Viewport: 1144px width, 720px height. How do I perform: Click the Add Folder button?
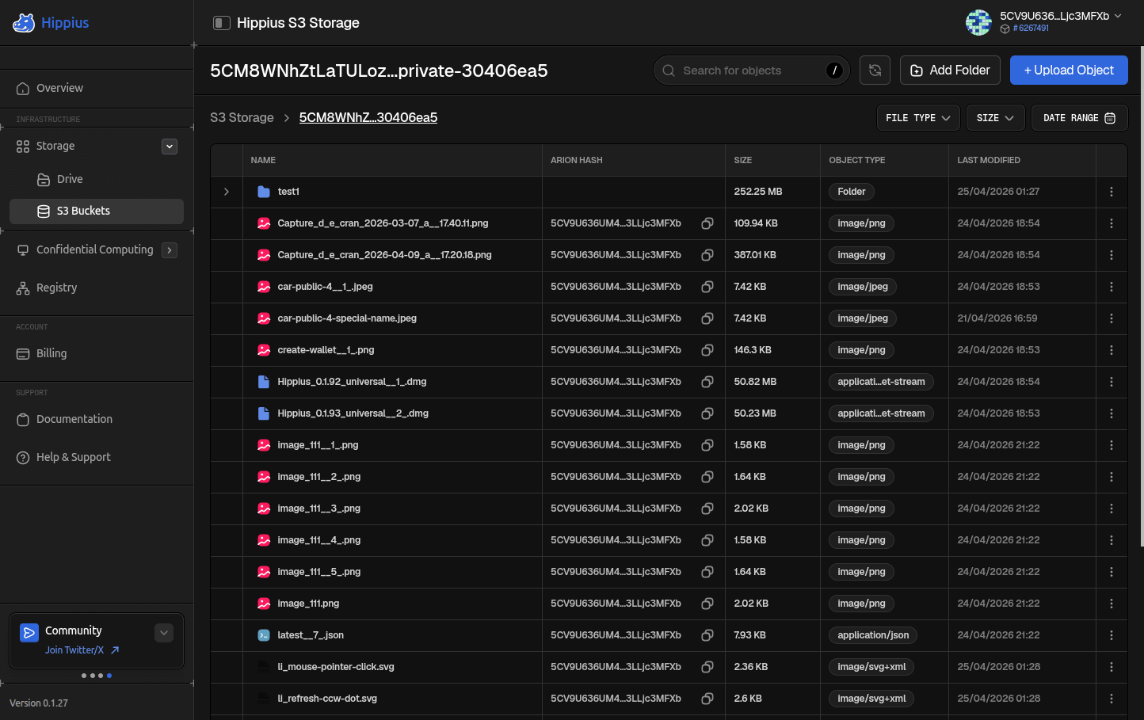[x=950, y=70]
